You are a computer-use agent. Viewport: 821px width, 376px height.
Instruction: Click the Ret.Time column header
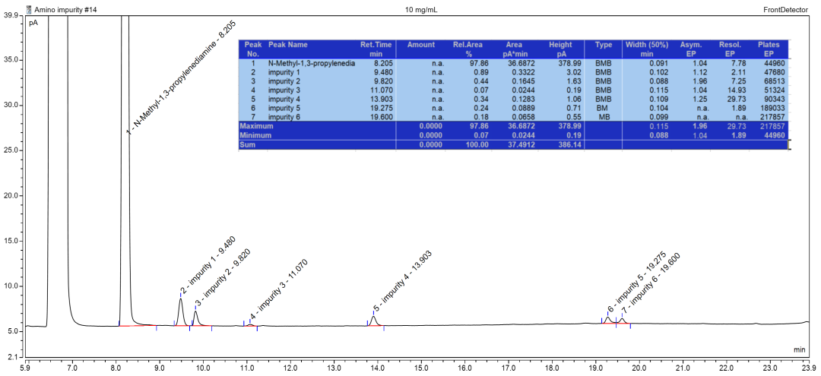pos(376,49)
